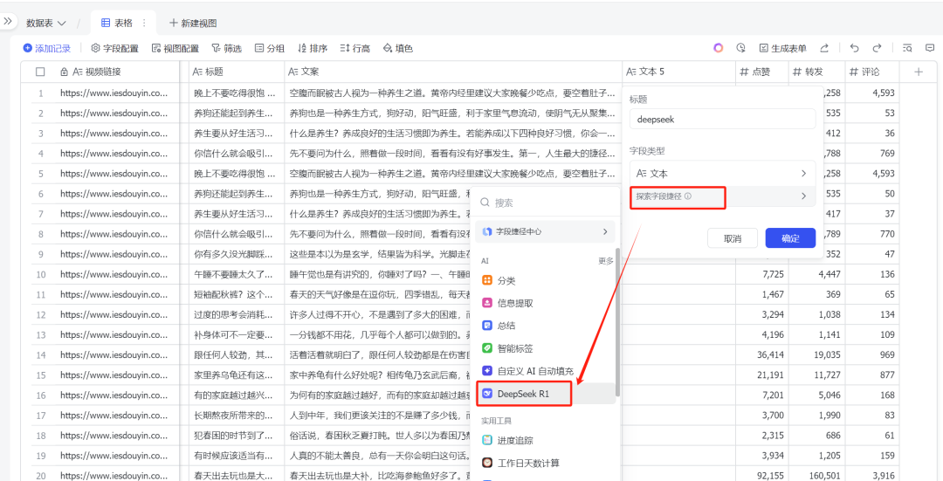Image resolution: width=943 pixels, height=481 pixels.
Task: Create a new view with 新建视图
Action: (x=193, y=23)
